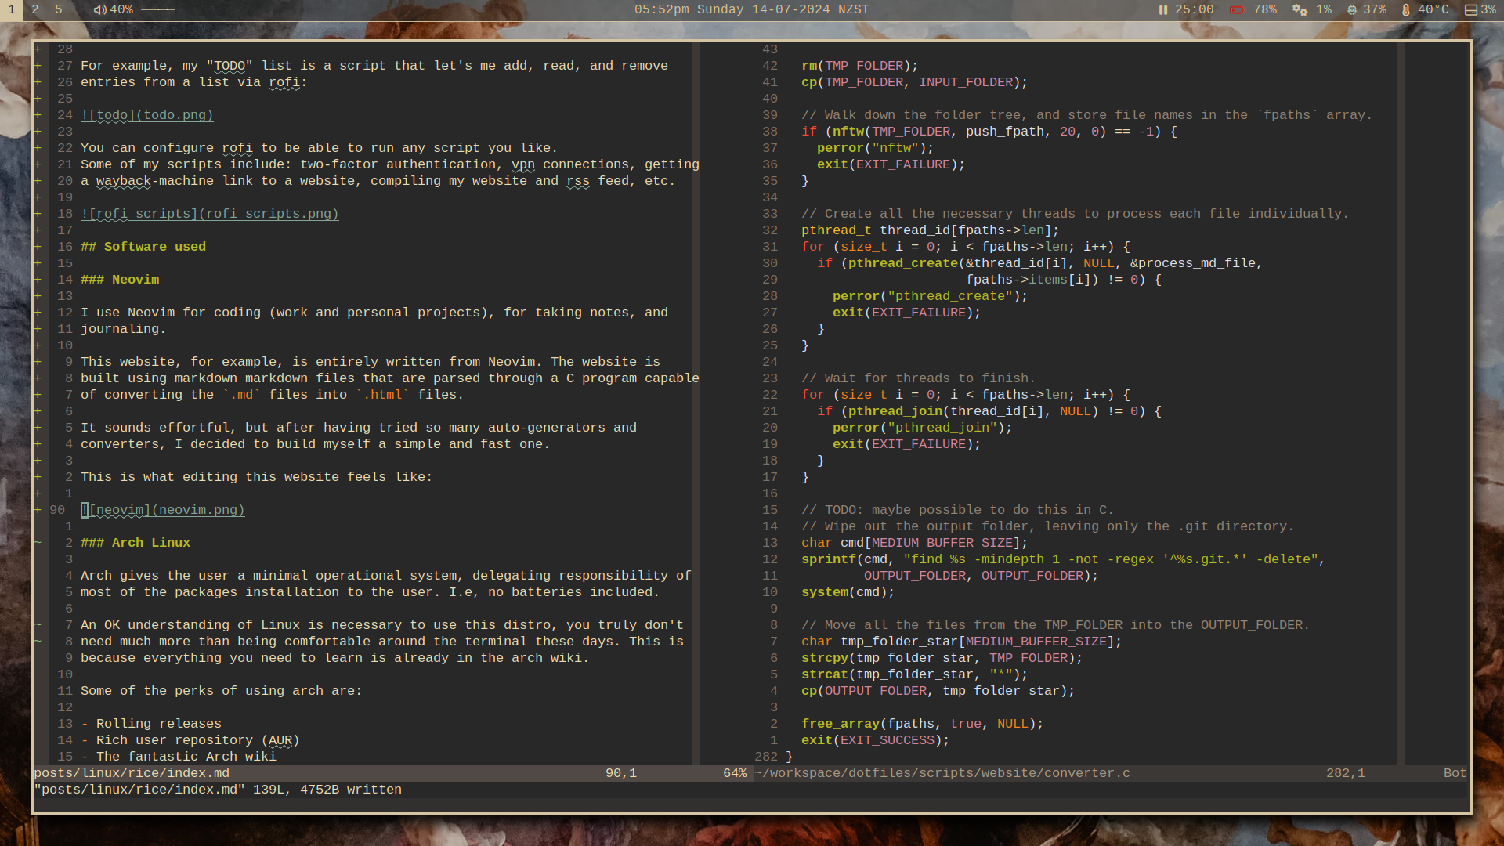Click the 282,1 cursor position indicator

(1346, 773)
